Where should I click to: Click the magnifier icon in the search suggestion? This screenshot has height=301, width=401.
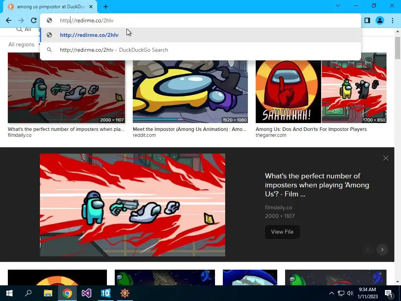49,50
